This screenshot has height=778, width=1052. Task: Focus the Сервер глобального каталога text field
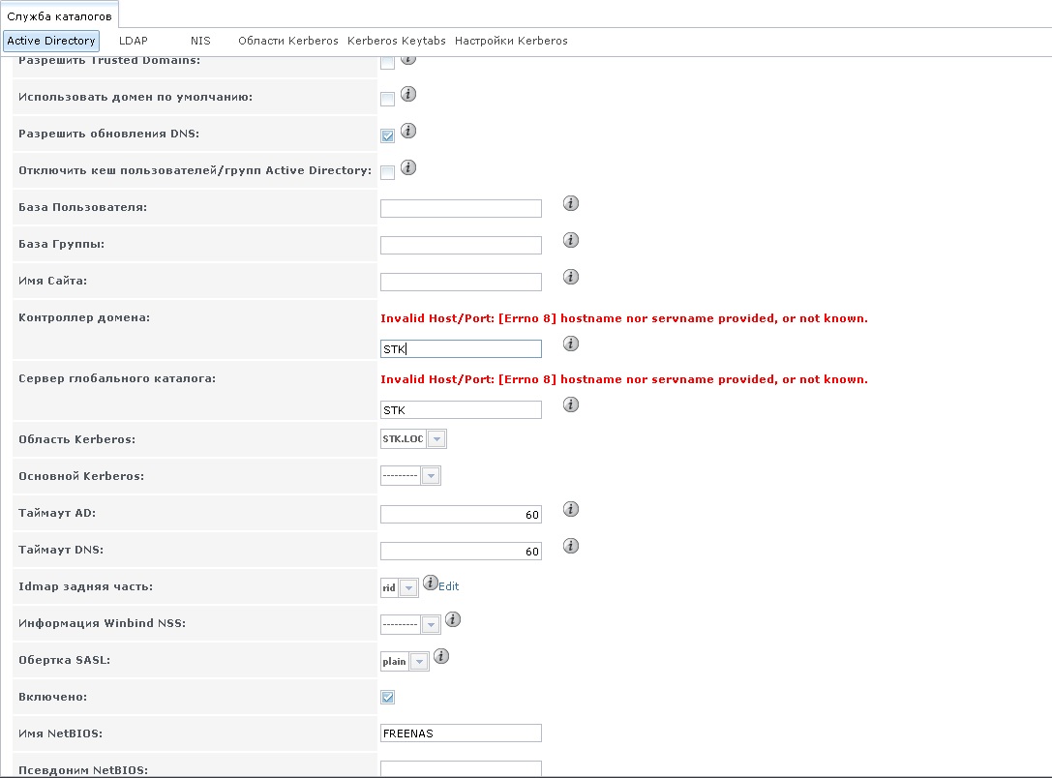[x=461, y=410]
